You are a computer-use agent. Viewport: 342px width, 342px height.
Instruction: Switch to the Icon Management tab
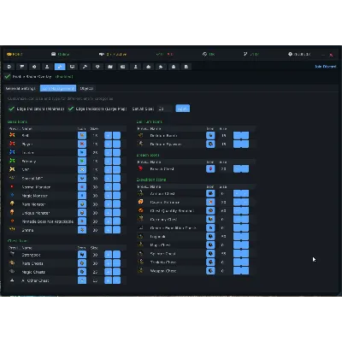[x=58, y=88]
